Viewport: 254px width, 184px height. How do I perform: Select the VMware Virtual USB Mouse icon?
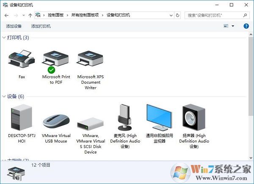56,121
